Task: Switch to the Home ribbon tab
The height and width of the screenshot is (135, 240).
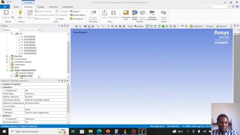Action: tap(16, 7)
